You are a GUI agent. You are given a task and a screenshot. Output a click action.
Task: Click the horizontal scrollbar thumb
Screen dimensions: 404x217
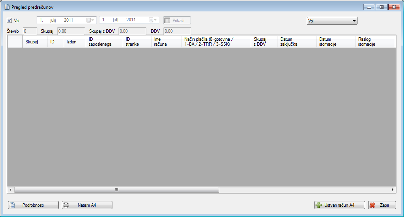tap(117, 190)
